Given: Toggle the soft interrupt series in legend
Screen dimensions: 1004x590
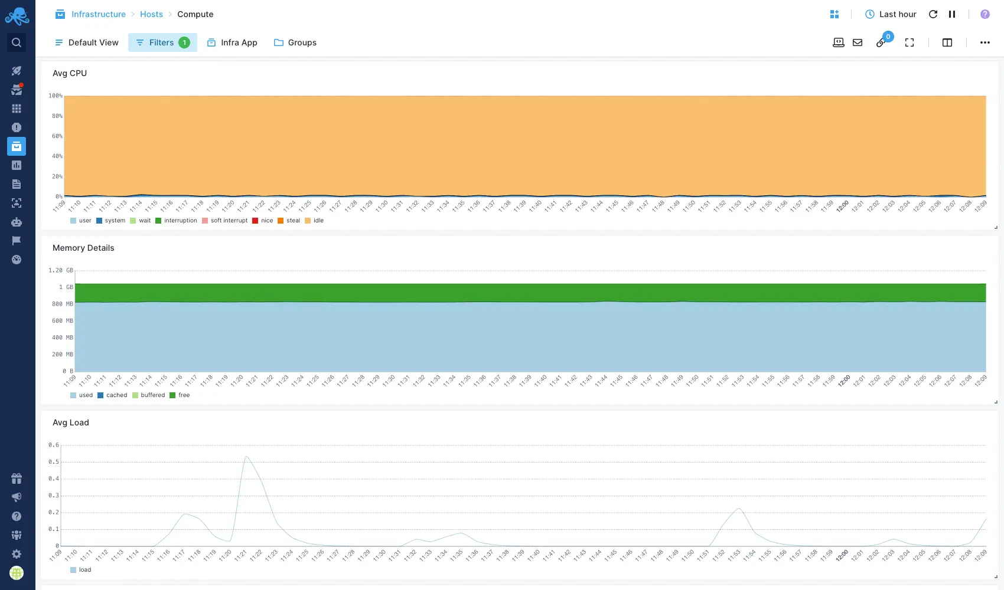Looking at the screenshot, I should (x=225, y=221).
